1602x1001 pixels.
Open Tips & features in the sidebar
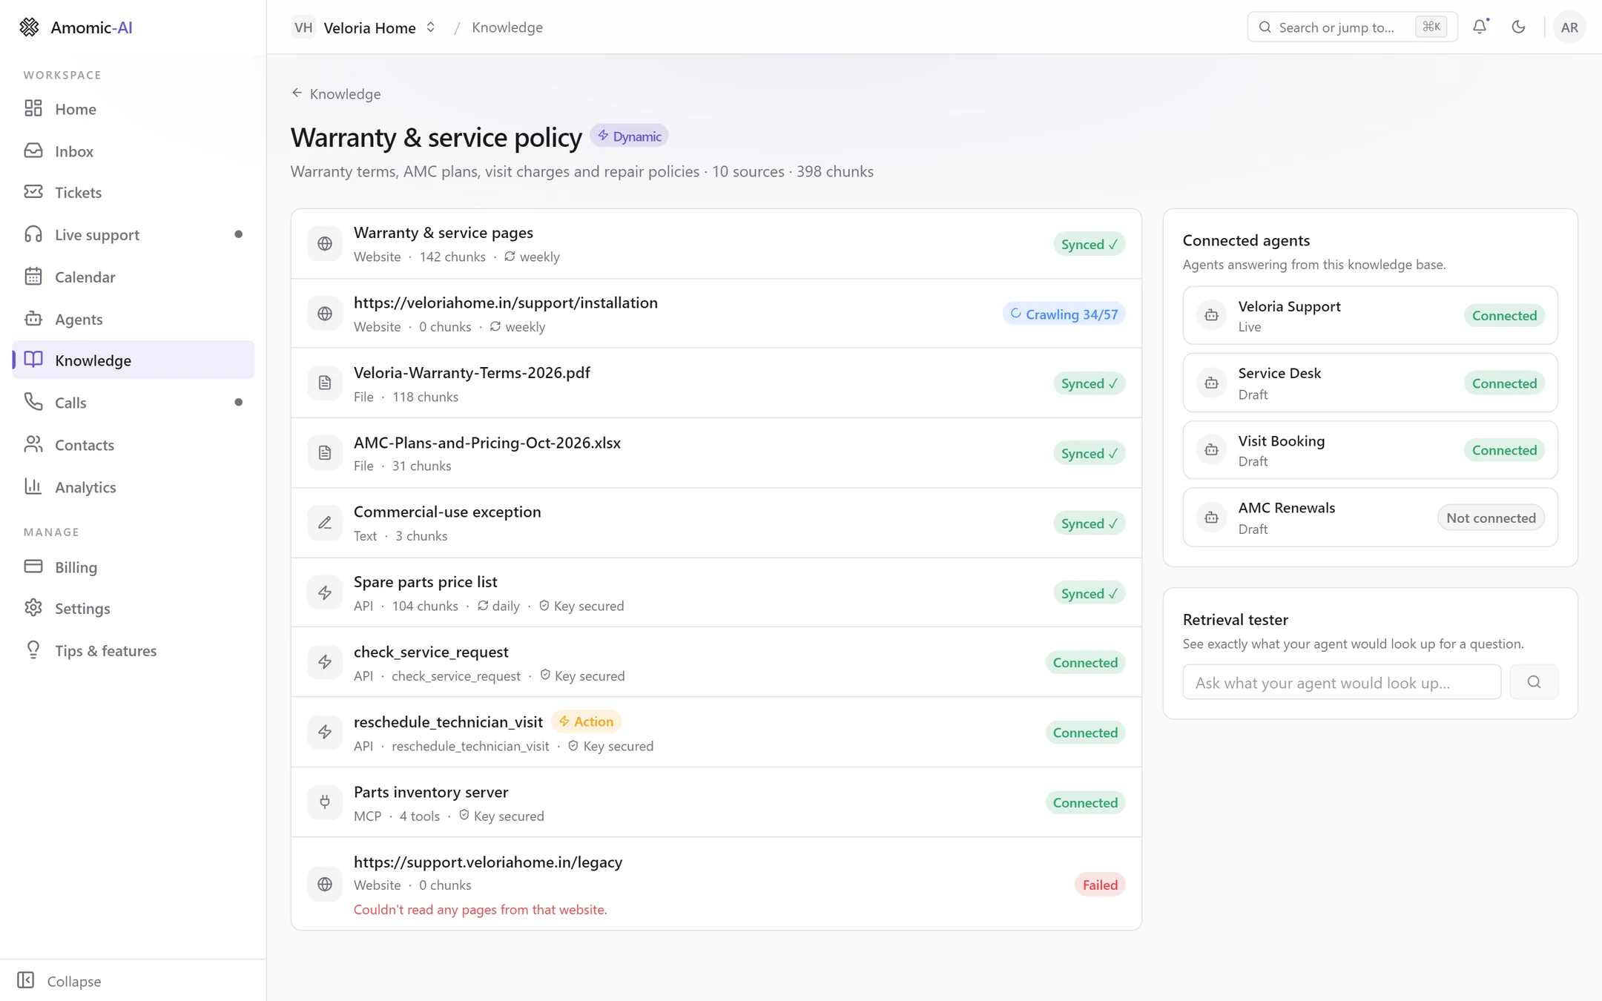point(133,650)
